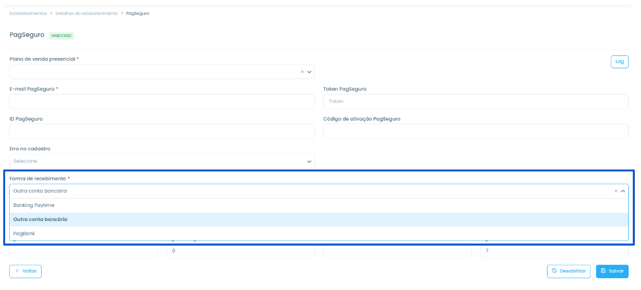Focus the Token PagSeguro field
This screenshot has height=290, width=641.
pyautogui.click(x=476, y=102)
